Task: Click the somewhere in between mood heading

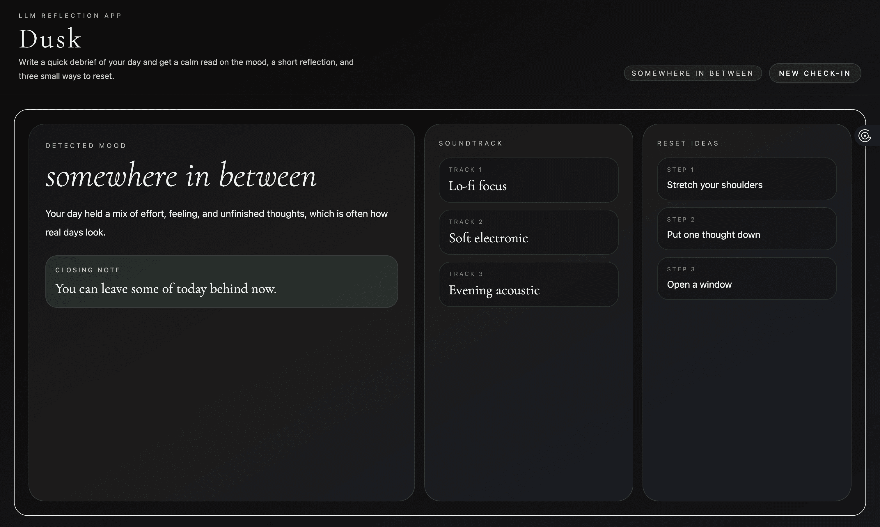Action: [x=181, y=176]
